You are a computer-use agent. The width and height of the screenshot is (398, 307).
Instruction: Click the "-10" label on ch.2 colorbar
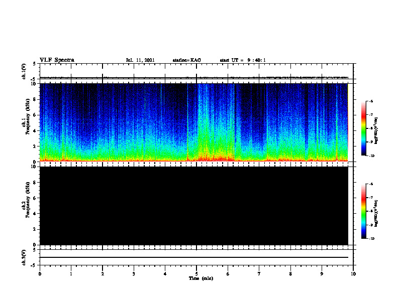pos(371,238)
